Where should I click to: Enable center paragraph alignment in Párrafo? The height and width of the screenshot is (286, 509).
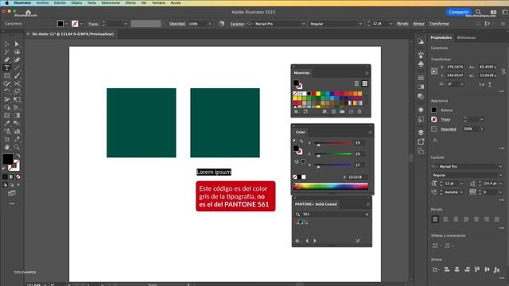(x=445, y=219)
